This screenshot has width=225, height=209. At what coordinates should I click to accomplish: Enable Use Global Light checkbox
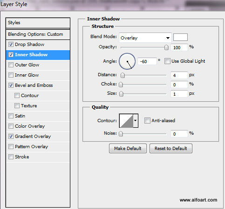pos(167,61)
